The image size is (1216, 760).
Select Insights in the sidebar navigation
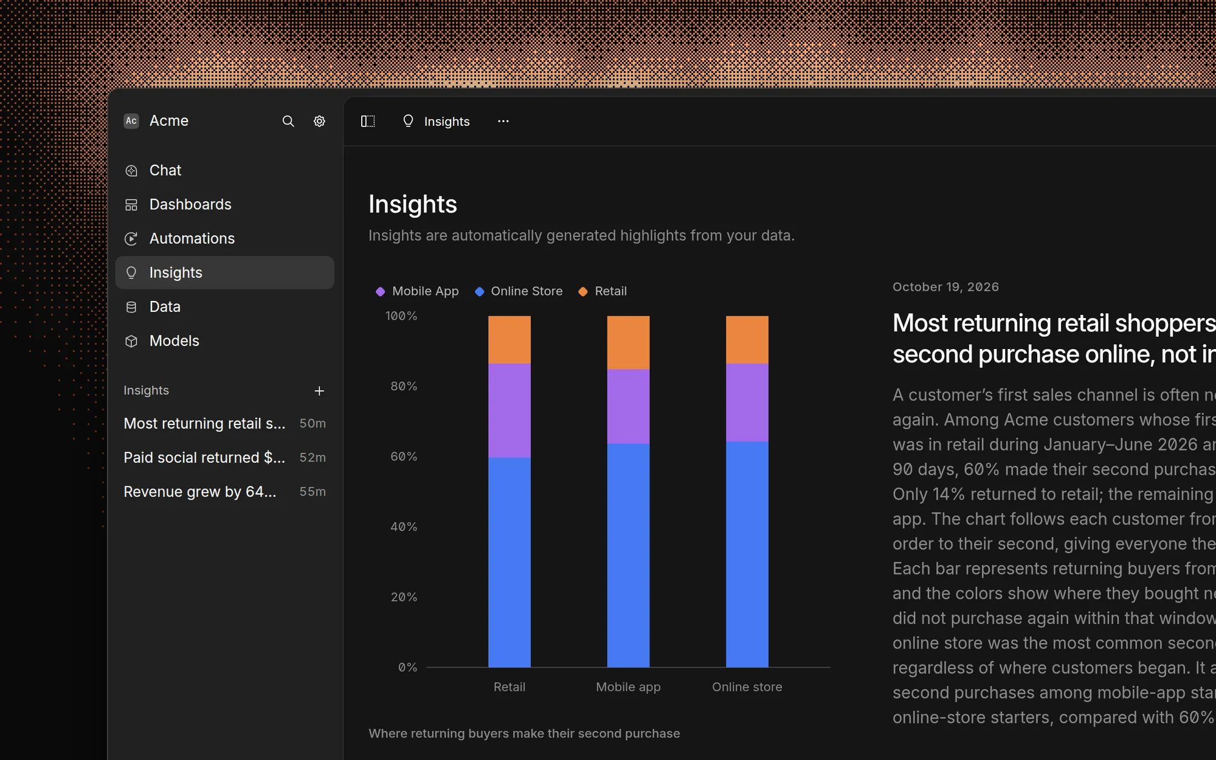(x=224, y=272)
